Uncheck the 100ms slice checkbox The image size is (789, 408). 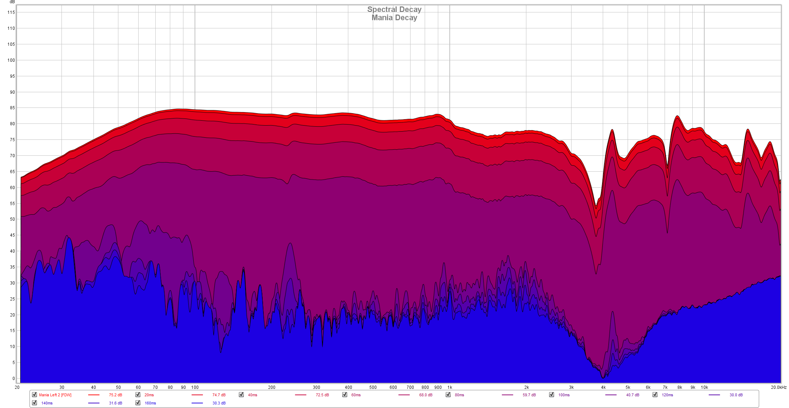pyautogui.click(x=552, y=395)
